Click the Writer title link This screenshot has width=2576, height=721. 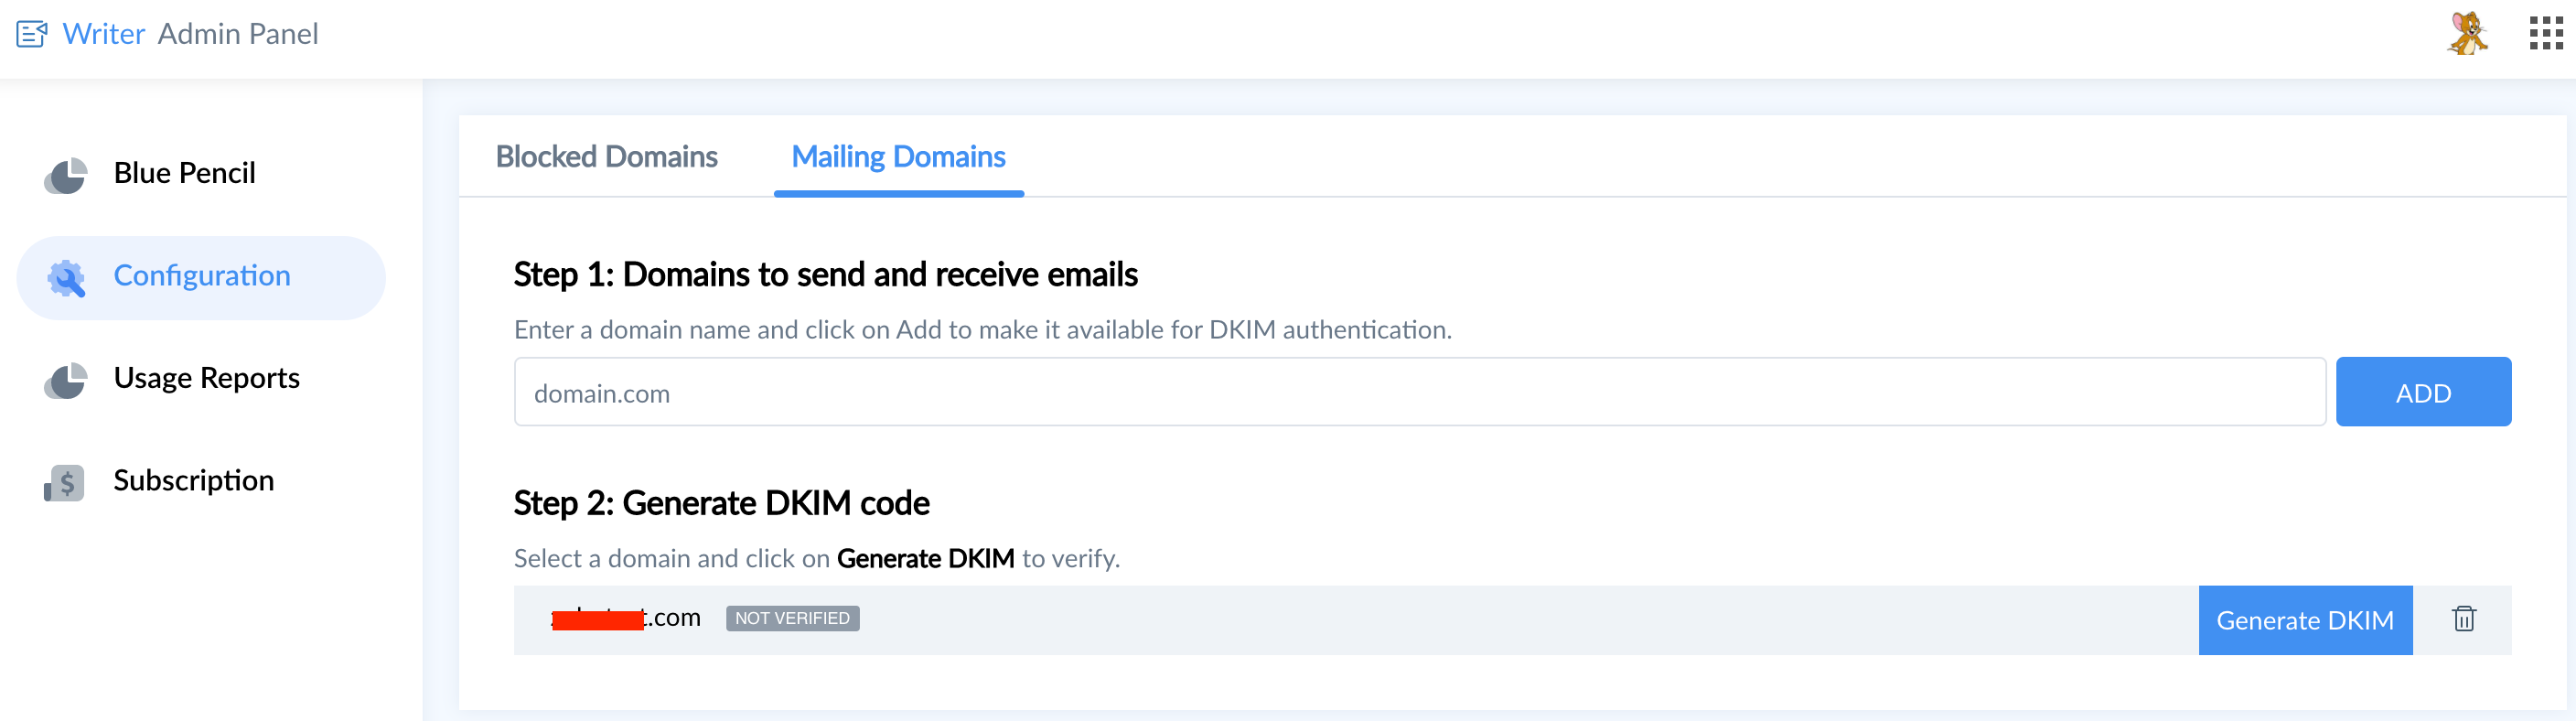[x=103, y=34]
